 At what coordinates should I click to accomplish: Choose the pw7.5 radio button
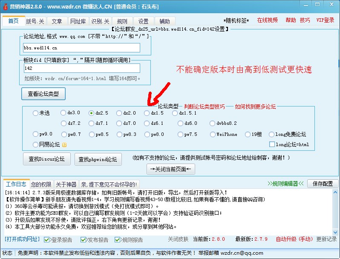pos(187,134)
